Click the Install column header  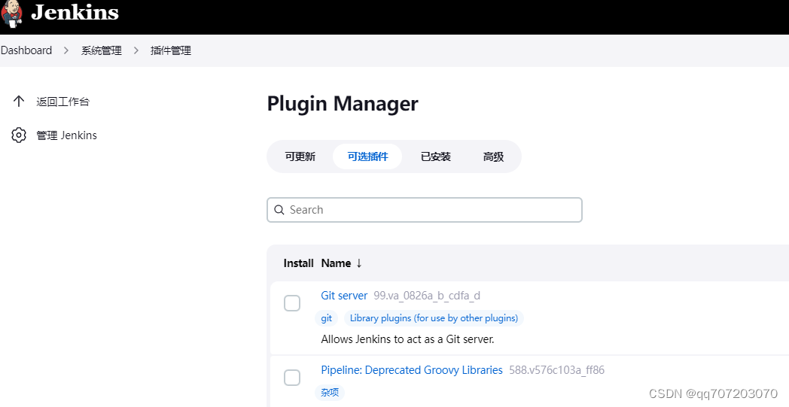click(x=298, y=263)
